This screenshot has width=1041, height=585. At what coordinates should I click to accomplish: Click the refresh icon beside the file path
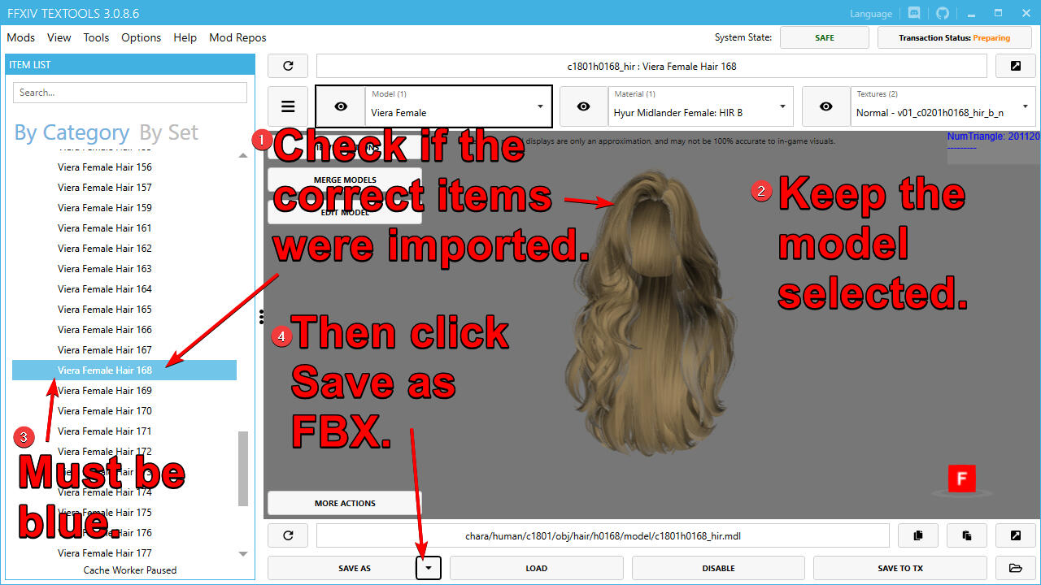pos(288,535)
